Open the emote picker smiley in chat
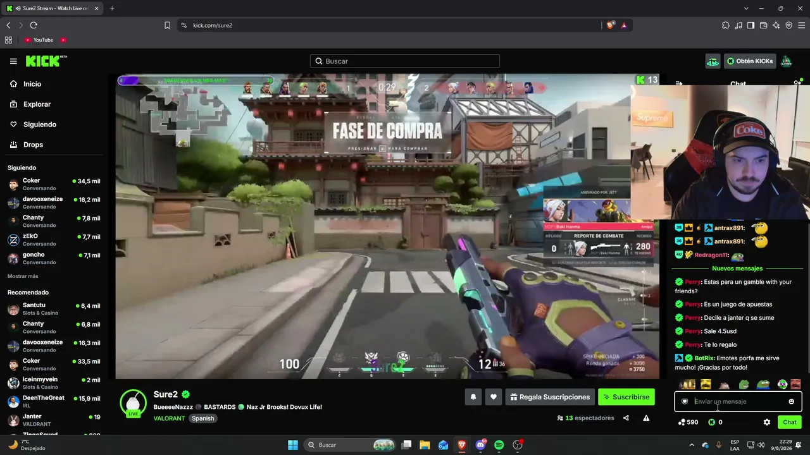The image size is (810, 455). pyautogui.click(x=791, y=401)
